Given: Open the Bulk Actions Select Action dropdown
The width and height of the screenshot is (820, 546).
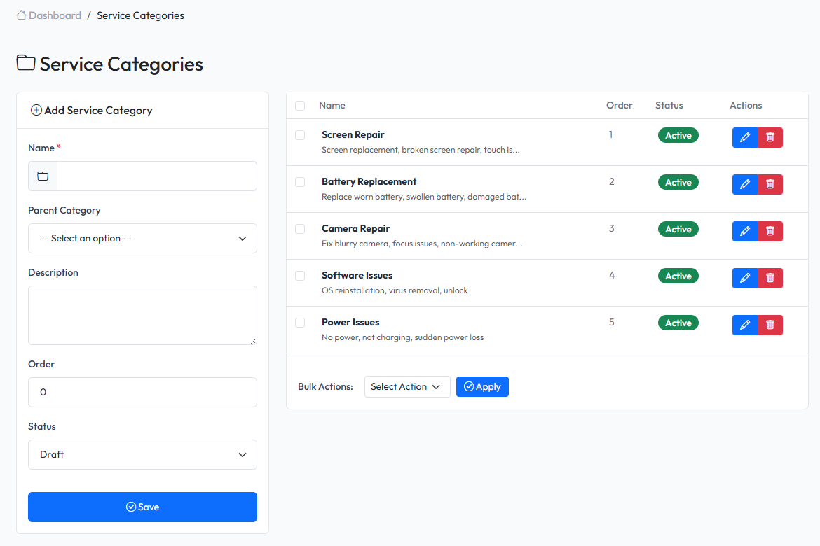Looking at the screenshot, I should tap(406, 386).
